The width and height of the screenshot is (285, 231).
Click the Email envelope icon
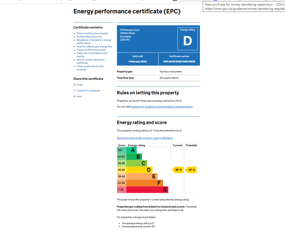click(x=75, y=85)
